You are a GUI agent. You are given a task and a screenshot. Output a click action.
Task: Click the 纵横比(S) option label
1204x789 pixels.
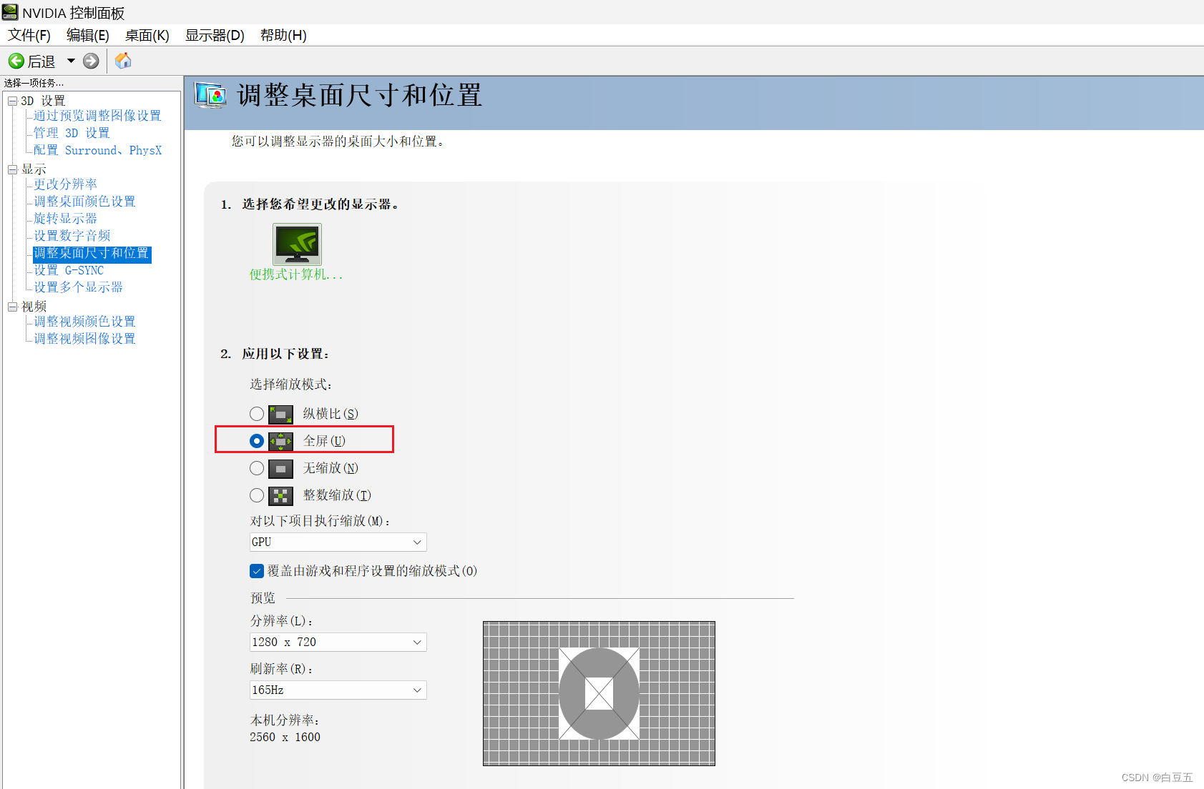coord(331,414)
